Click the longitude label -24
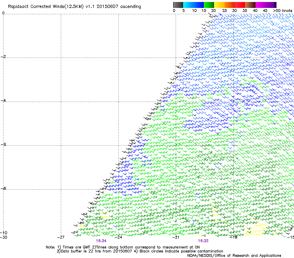 (118, 237)
